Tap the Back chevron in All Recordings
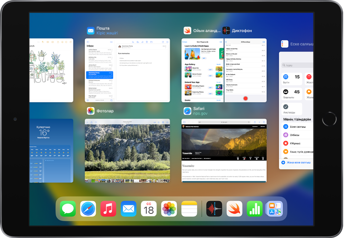345x238 pixels. 226,42
